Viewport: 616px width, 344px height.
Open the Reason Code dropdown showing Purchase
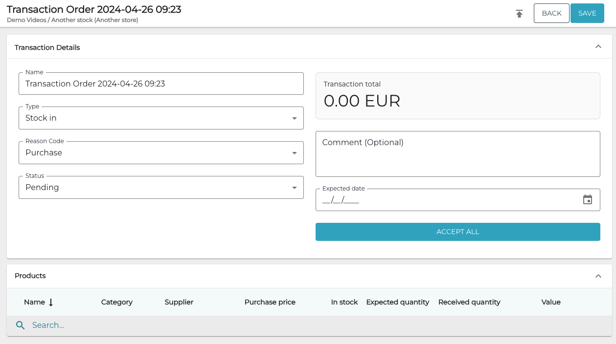click(x=161, y=152)
